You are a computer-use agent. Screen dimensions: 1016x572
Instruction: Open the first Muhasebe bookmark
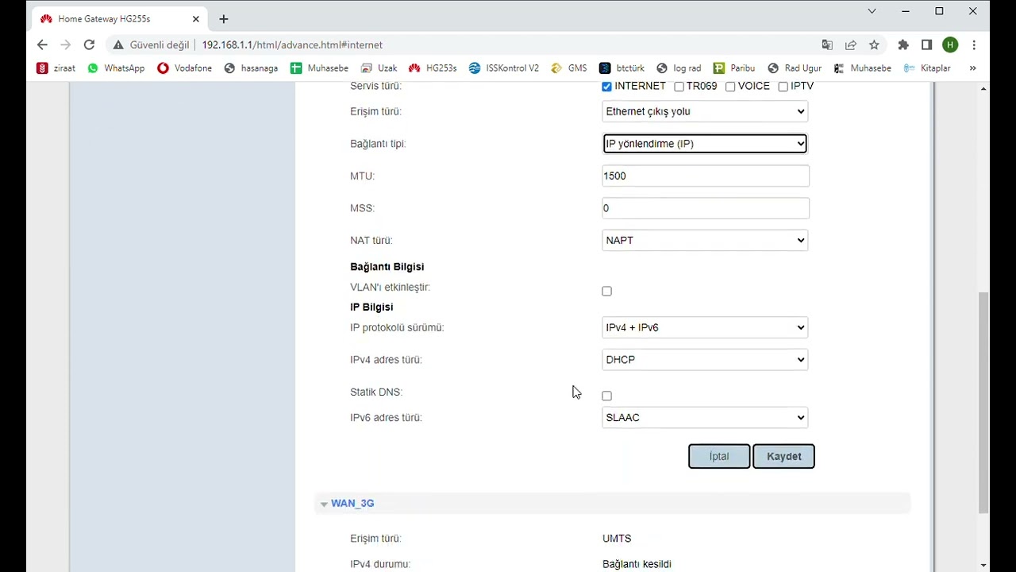319,68
